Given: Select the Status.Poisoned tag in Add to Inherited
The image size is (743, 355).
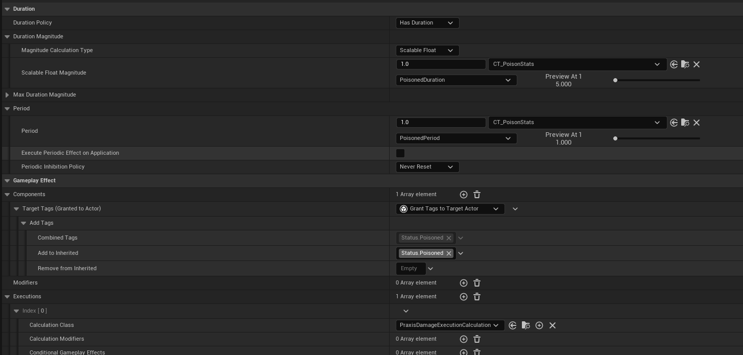Looking at the screenshot, I should coord(422,253).
